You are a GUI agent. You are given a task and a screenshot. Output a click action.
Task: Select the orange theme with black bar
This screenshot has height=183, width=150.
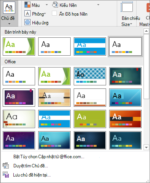[x=125, y=119]
